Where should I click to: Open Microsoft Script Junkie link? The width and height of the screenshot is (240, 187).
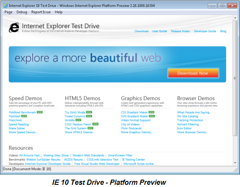pos(138,164)
